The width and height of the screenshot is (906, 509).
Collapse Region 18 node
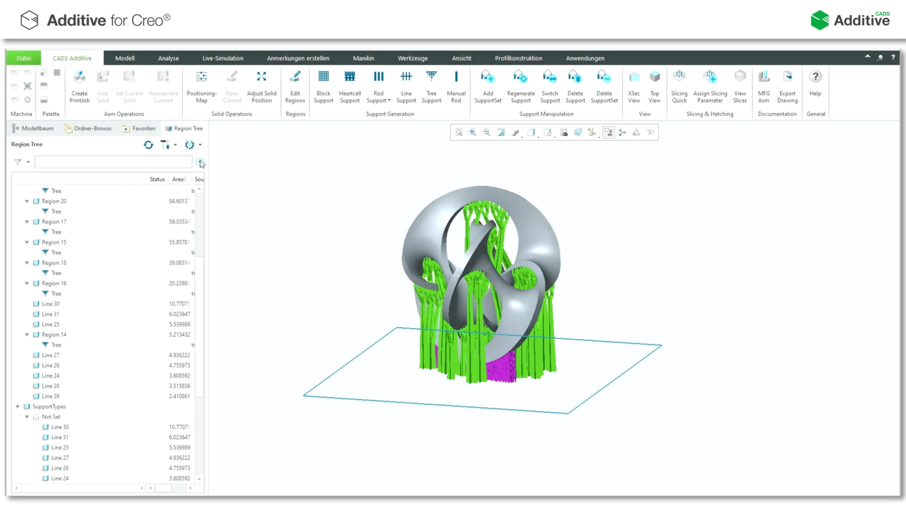click(x=27, y=263)
